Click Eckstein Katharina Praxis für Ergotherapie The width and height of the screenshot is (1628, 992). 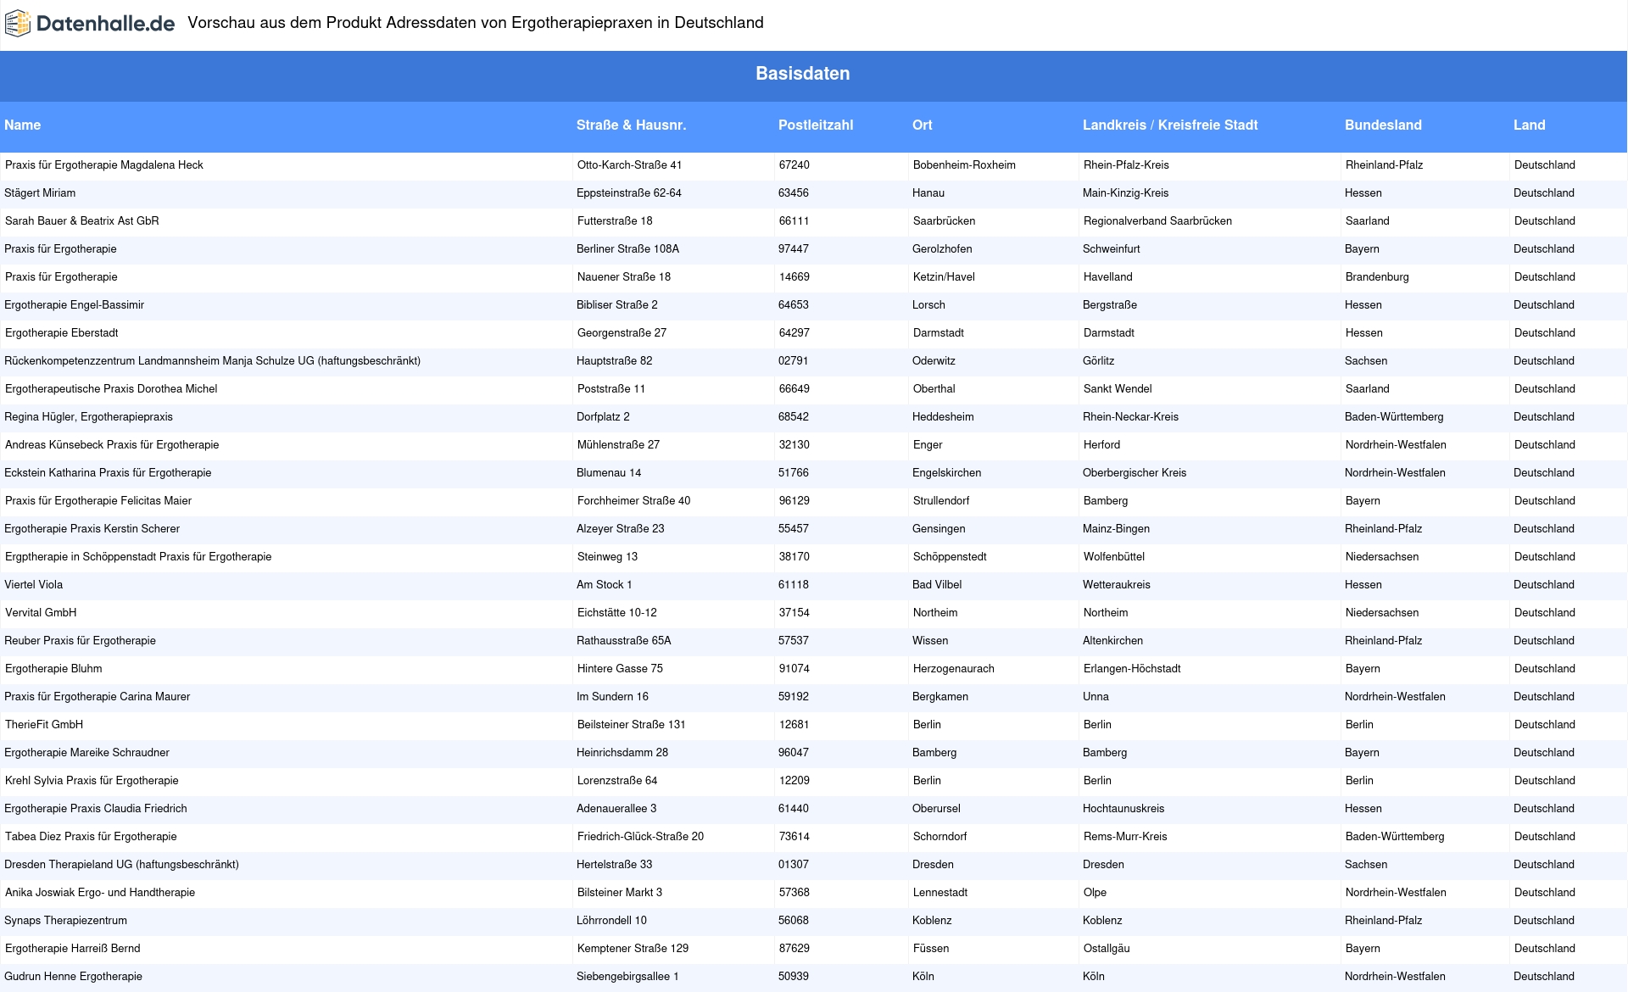tap(108, 473)
